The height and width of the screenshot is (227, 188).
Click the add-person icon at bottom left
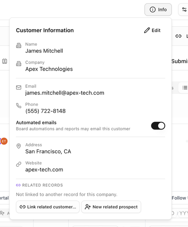tap(2, 213)
